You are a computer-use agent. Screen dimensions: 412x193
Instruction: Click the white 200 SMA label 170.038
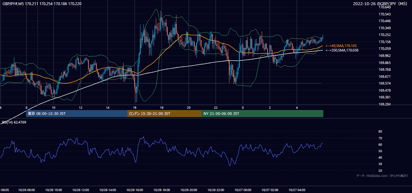click(342, 50)
